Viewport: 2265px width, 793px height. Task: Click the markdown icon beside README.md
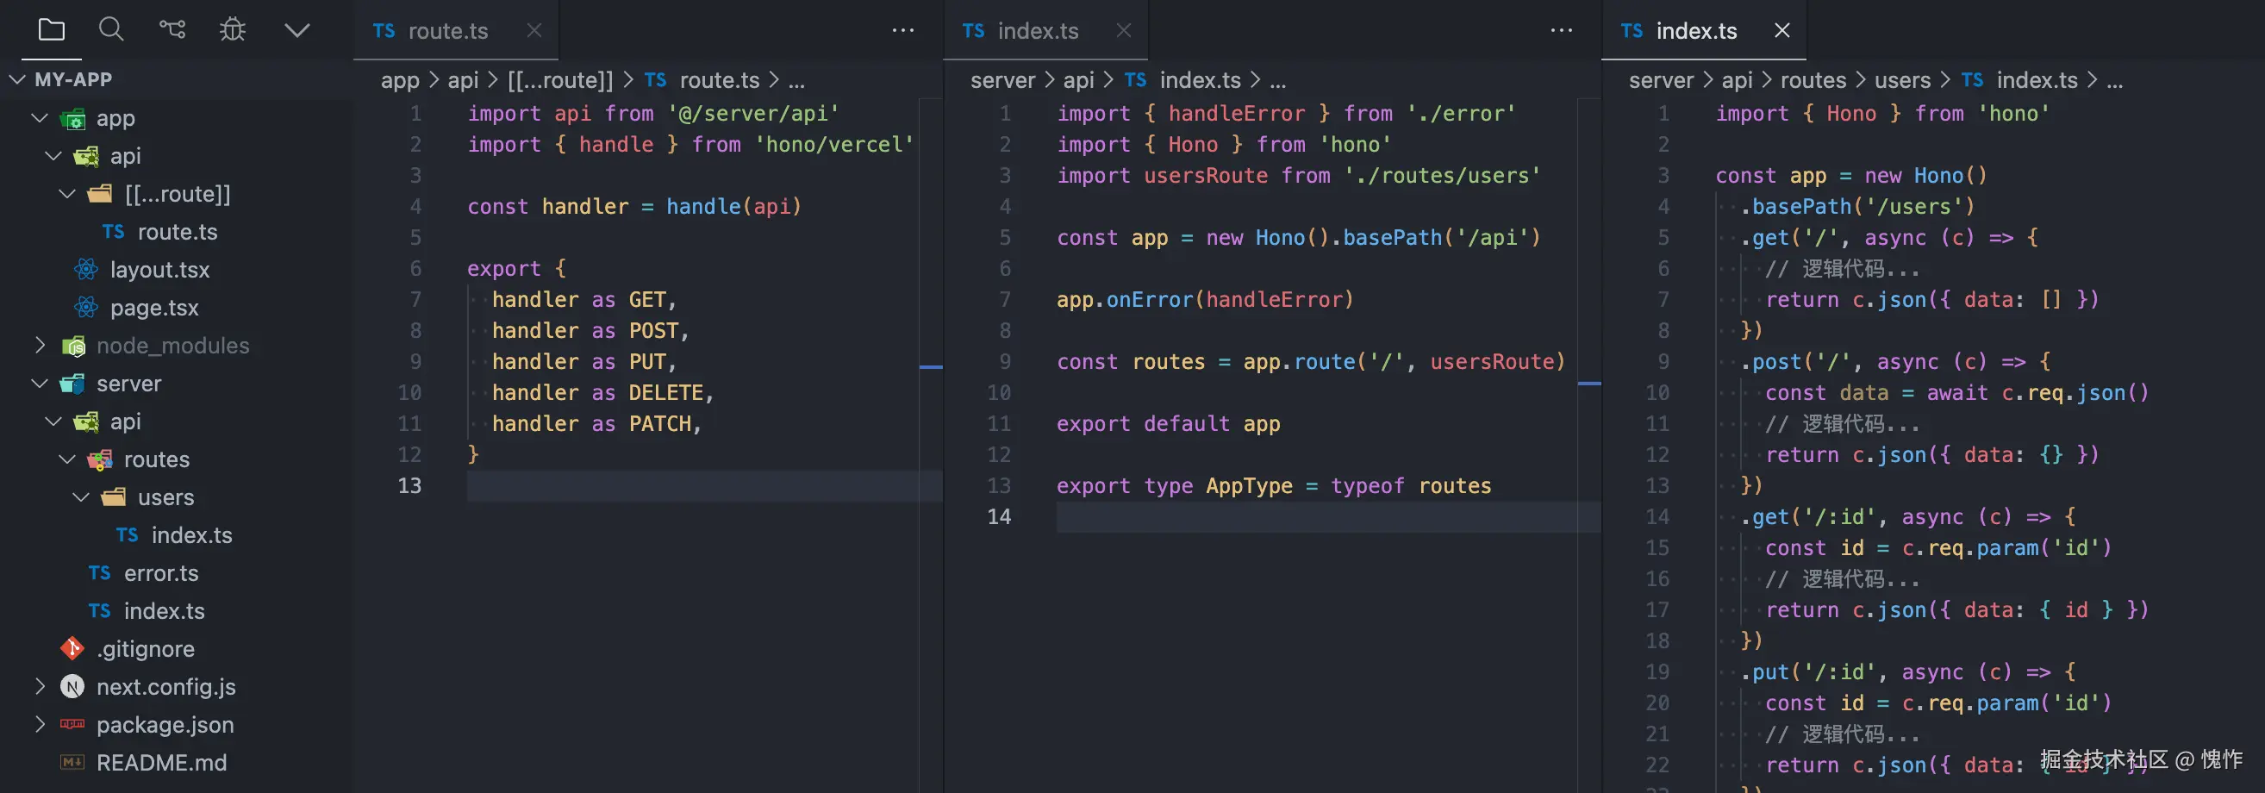[x=72, y=762]
